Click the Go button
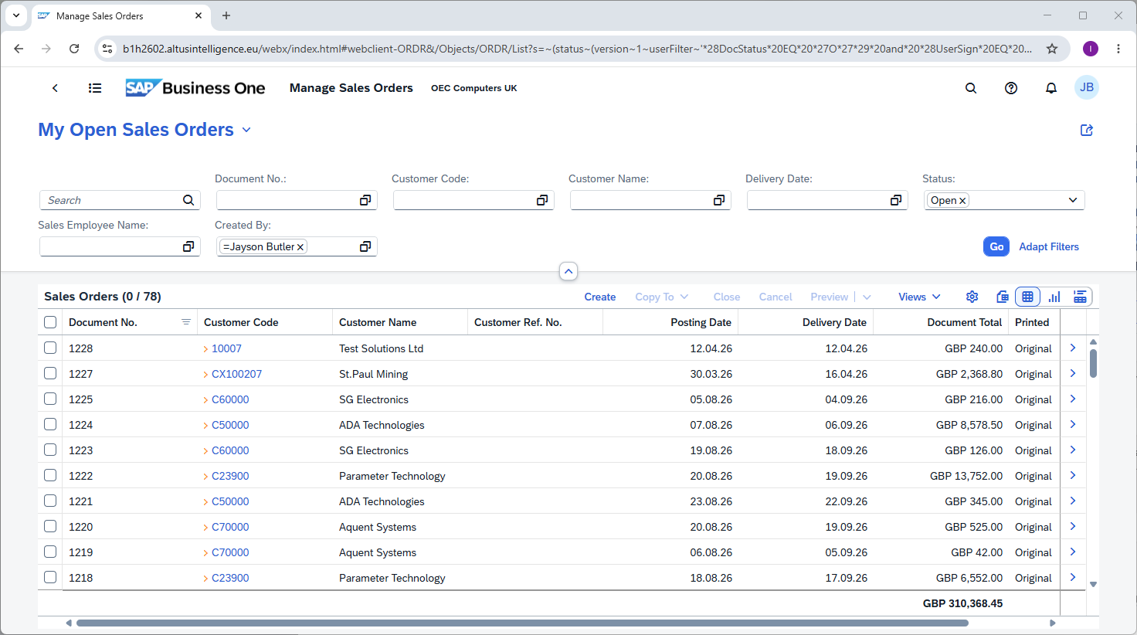The height and width of the screenshot is (635, 1137). [x=996, y=246]
